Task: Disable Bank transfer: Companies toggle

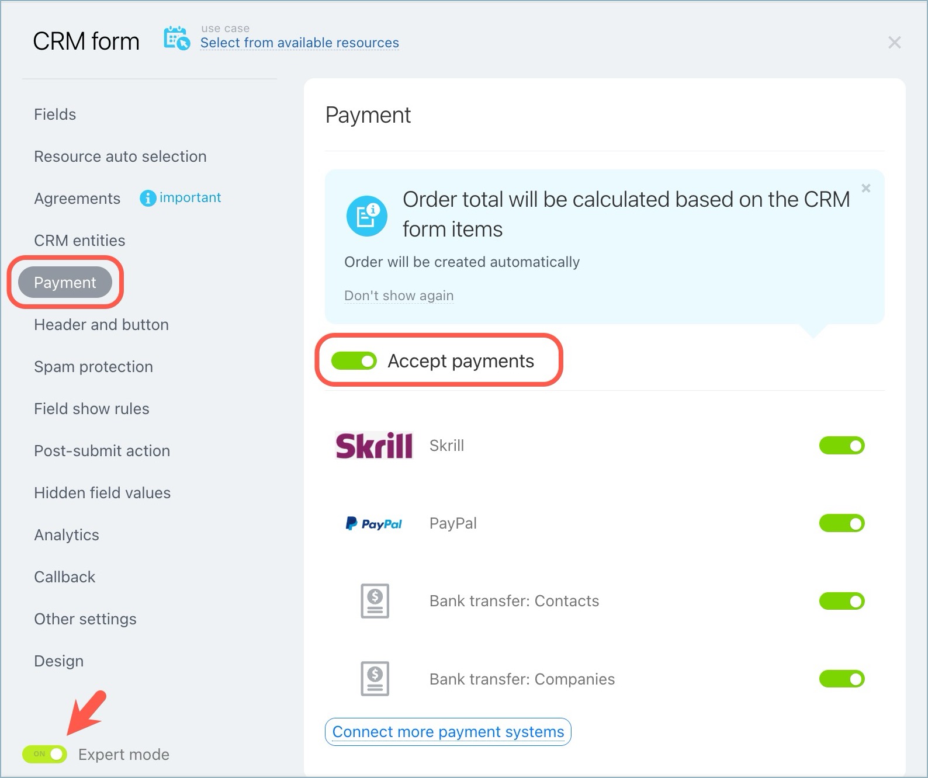Action: [842, 679]
